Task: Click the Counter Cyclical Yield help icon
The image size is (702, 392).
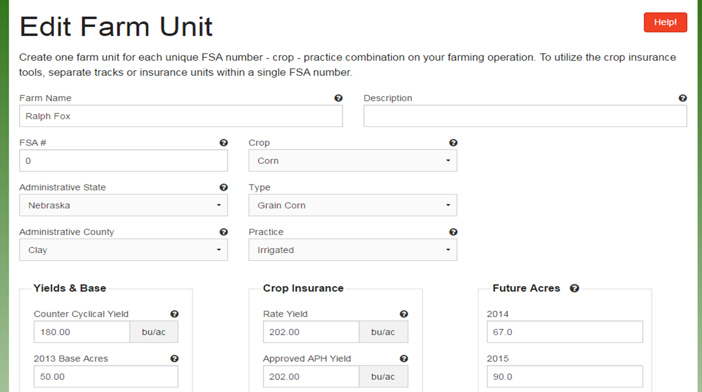Action: point(174,314)
